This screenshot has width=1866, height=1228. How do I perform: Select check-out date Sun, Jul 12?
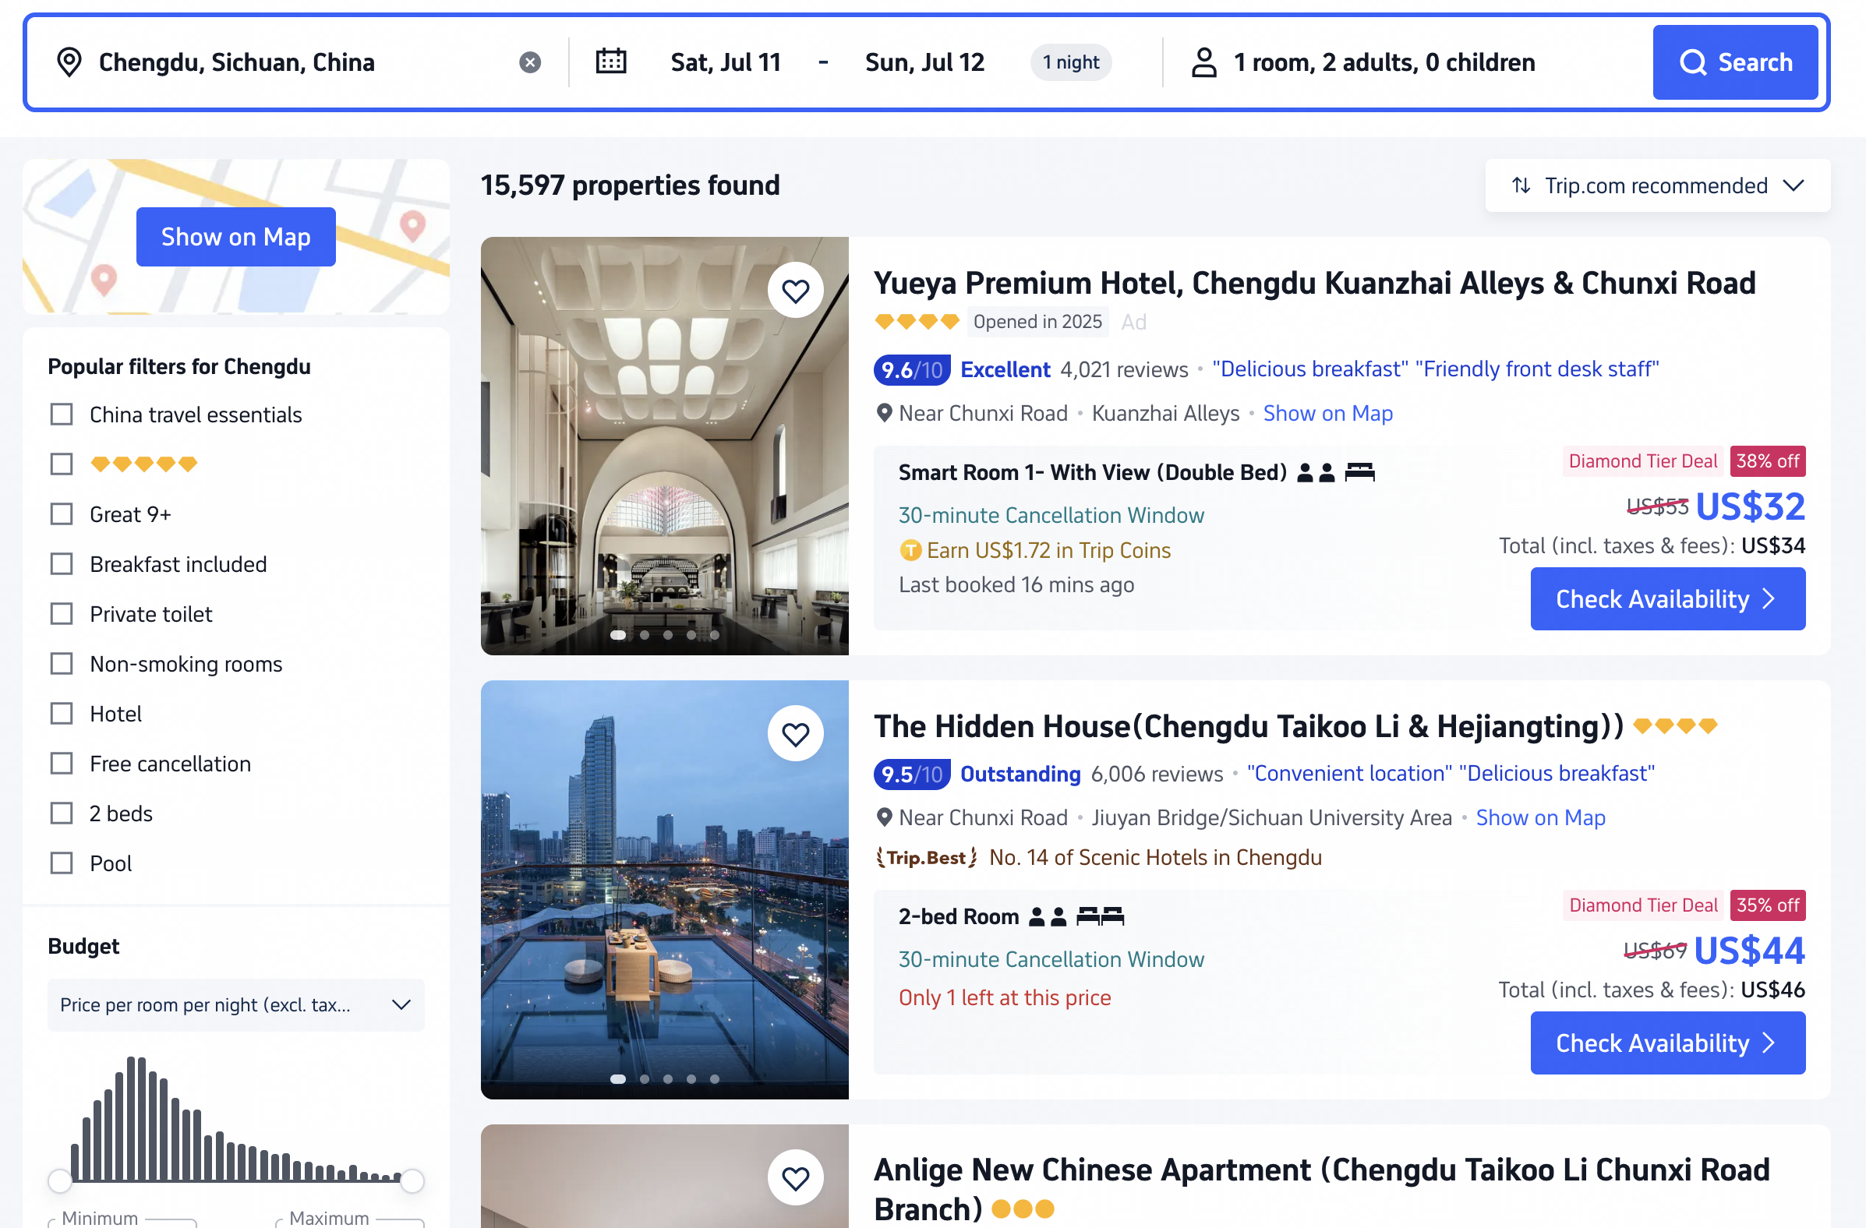(x=924, y=62)
